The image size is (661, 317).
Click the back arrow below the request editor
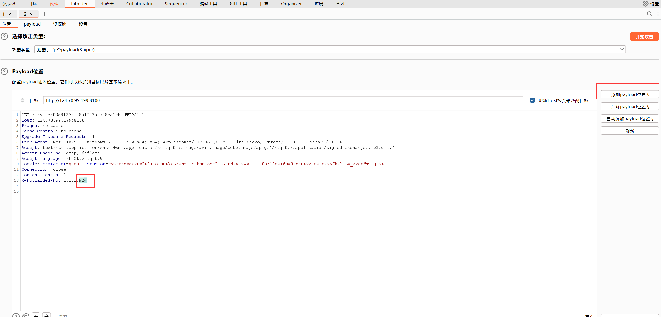[x=36, y=315]
